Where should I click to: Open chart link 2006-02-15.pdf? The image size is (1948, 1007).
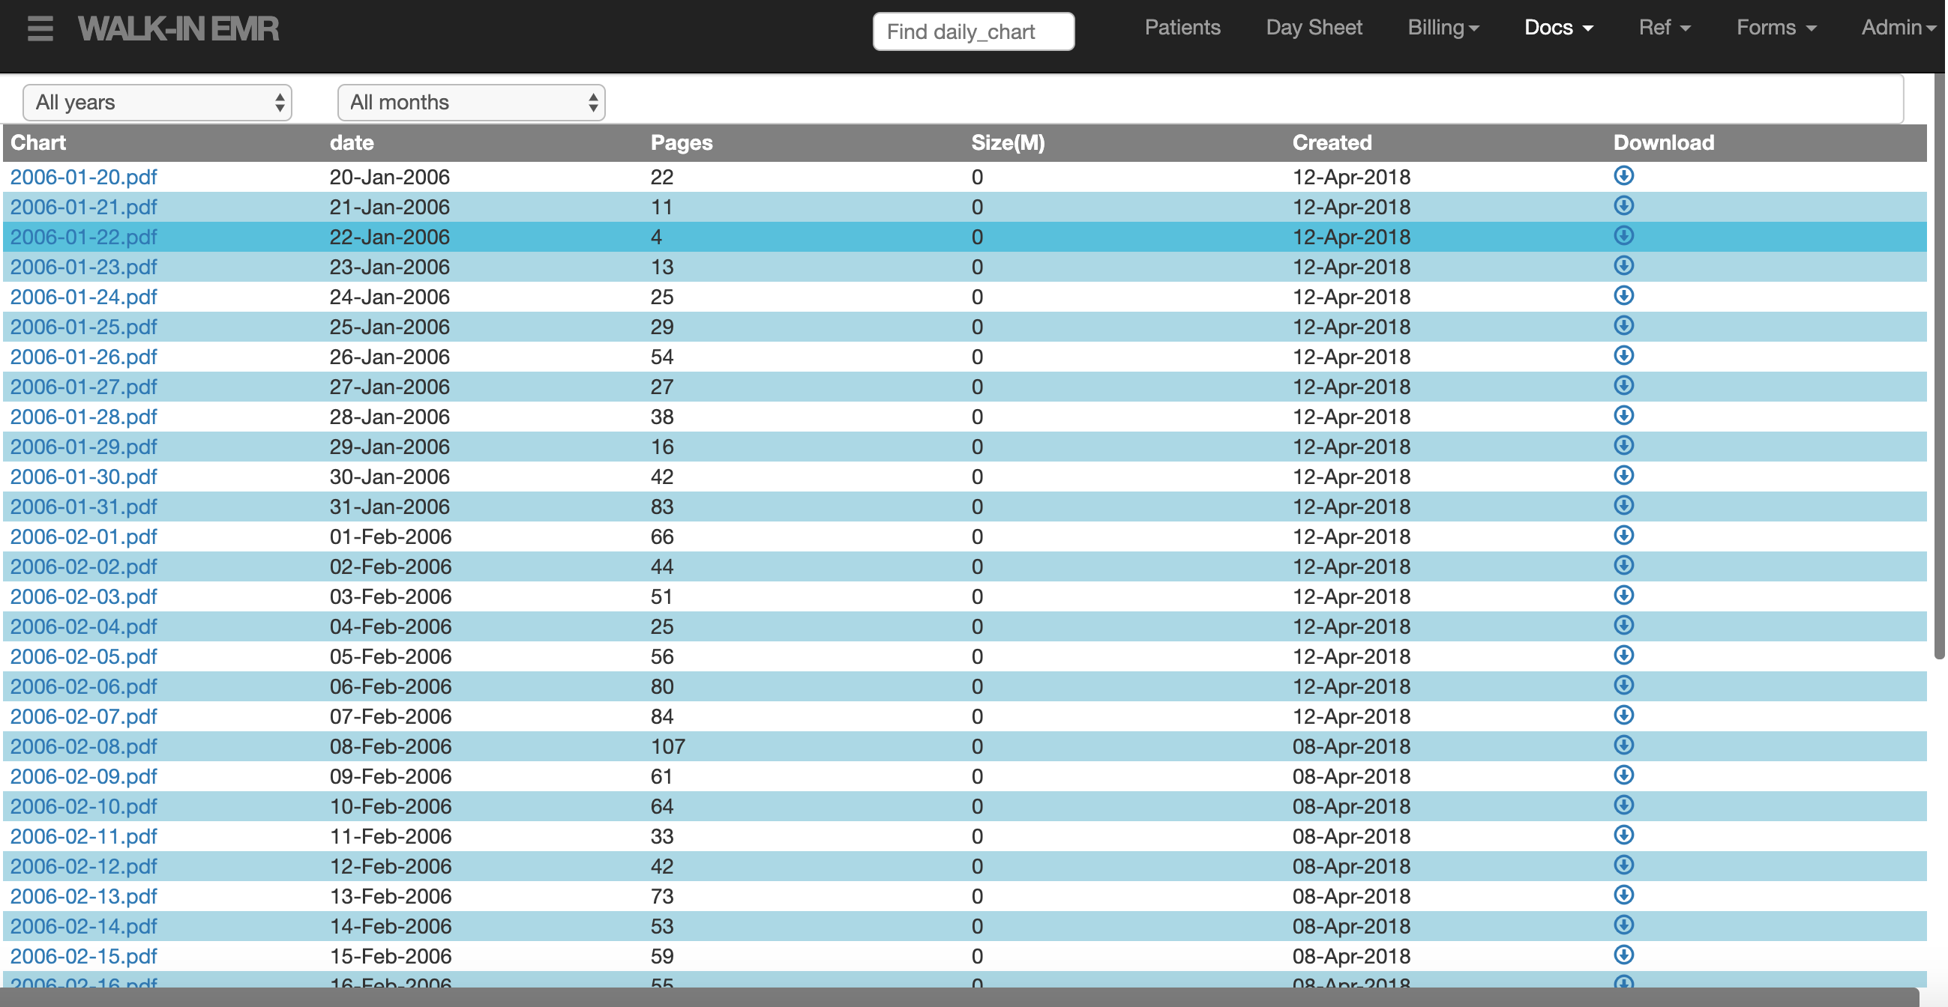(x=83, y=956)
